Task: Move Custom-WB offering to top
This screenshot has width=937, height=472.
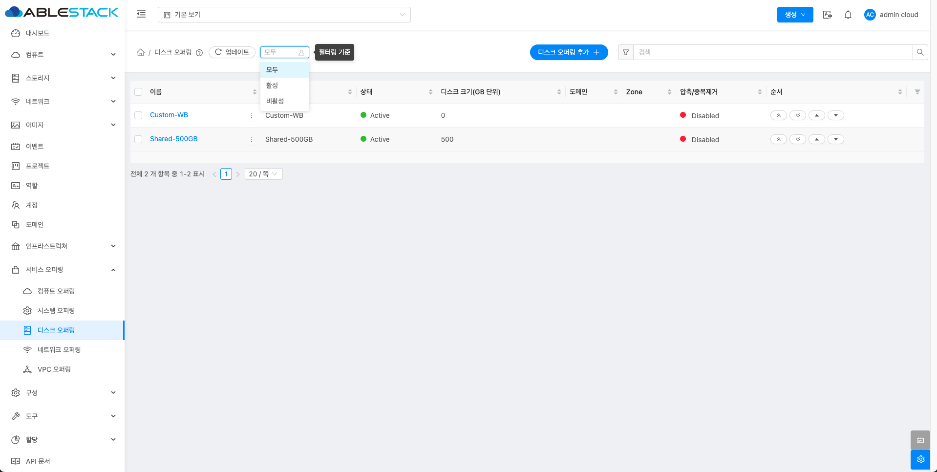Action: (x=778, y=115)
